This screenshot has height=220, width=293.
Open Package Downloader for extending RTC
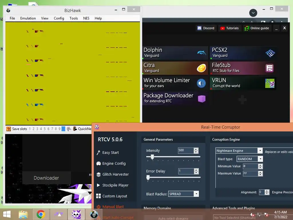click(x=175, y=99)
